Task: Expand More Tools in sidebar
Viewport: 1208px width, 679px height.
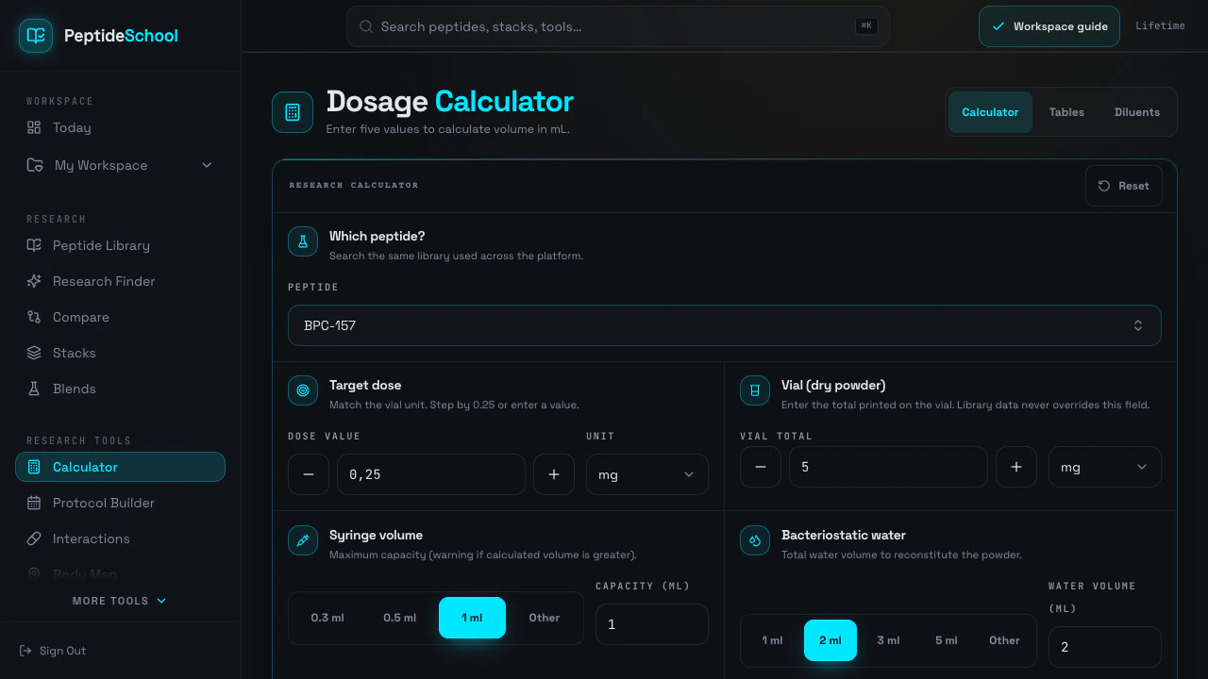Action: (x=120, y=601)
